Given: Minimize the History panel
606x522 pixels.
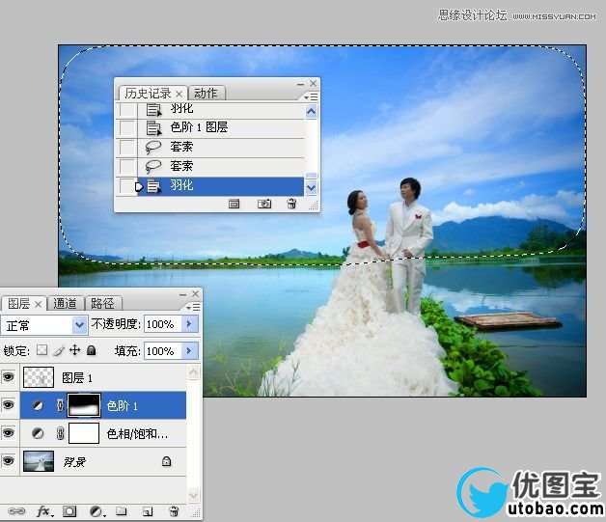Looking at the screenshot, I should click(x=300, y=84).
